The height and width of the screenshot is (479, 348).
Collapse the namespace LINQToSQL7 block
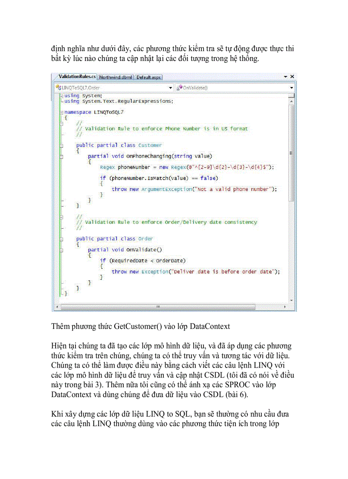62,112
